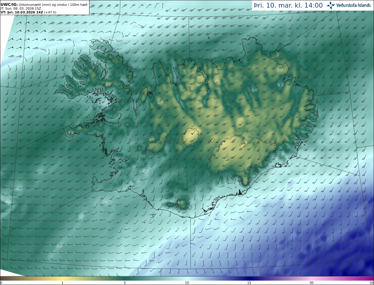Click the colorbar tick label '15'
This screenshot has height=285, width=374.
tap(249, 283)
